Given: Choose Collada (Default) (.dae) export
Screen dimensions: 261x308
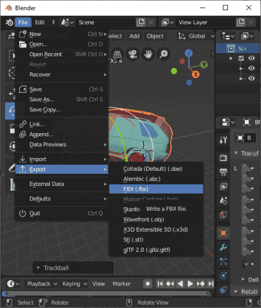Looking at the screenshot, I should point(156,168).
